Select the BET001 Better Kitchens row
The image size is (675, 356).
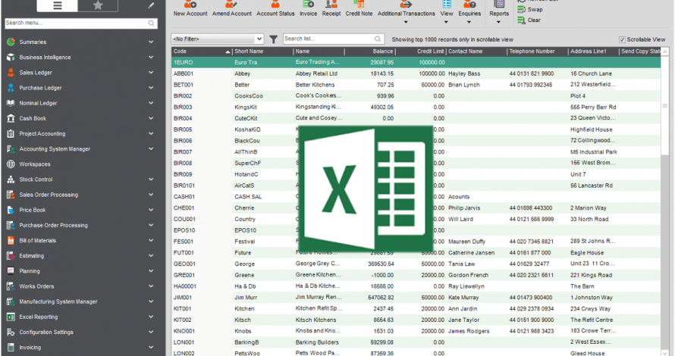pyautogui.click(x=416, y=85)
